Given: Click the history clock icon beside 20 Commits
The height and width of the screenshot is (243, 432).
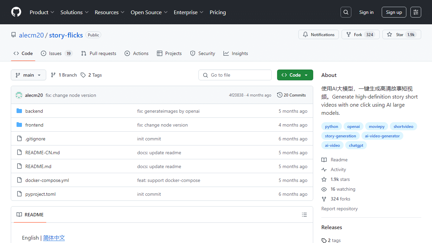Looking at the screenshot, I should point(279,95).
